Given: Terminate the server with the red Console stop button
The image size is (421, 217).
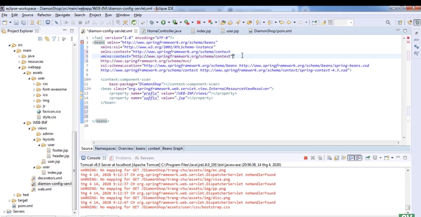Looking at the screenshot, I should [306, 158].
